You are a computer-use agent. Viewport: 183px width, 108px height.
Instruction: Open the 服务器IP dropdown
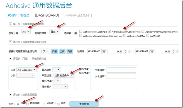point(60,86)
